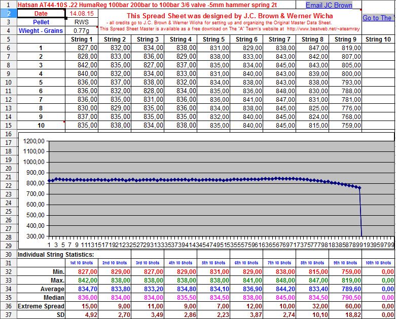Click the 1200,00 chart axis label

pyautogui.click(x=34, y=141)
